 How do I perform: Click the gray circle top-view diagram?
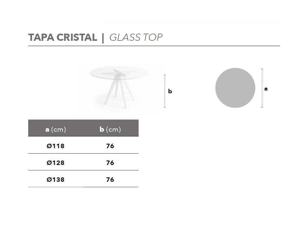[x=235, y=88]
